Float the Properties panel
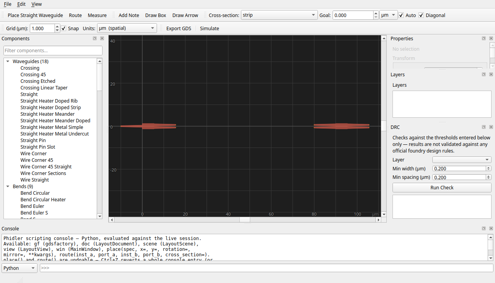The height and width of the screenshot is (283, 495). pyautogui.click(x=484, y=39)
